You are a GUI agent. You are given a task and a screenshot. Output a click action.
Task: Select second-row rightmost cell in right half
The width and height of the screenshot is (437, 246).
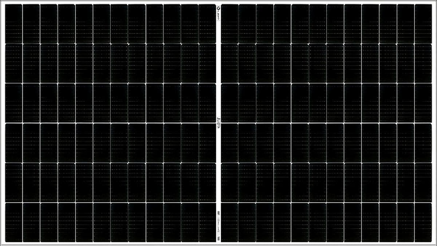tap(423, 63)
